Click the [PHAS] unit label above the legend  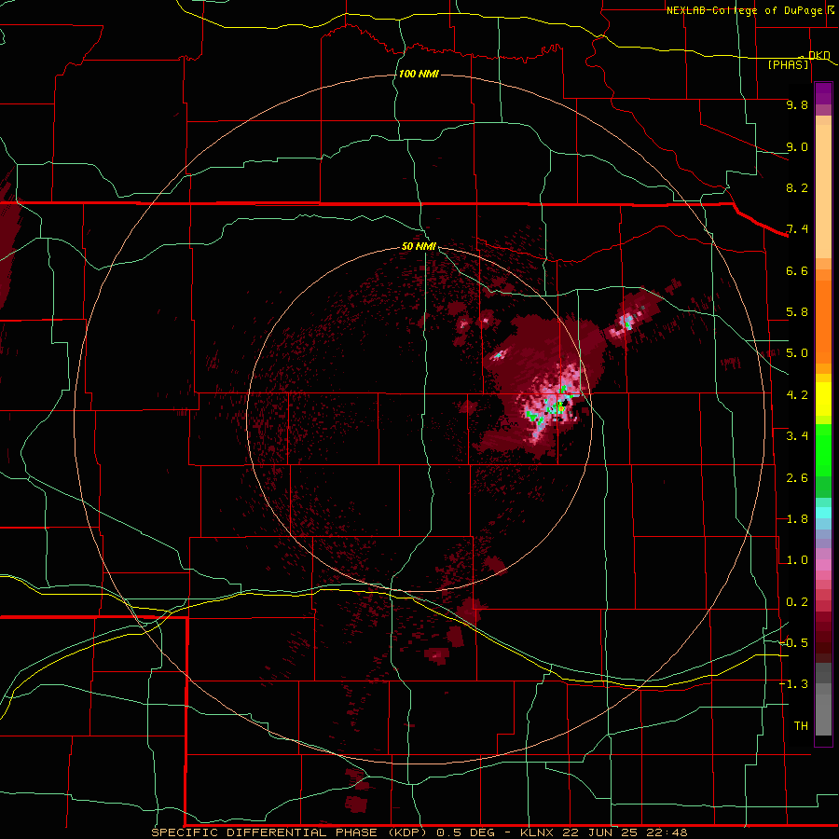click(x=788, y=65)
